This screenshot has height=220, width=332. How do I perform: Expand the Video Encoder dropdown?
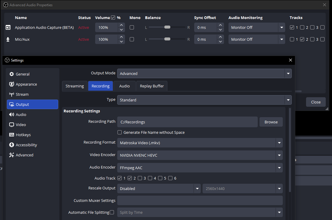coord(200,155)
